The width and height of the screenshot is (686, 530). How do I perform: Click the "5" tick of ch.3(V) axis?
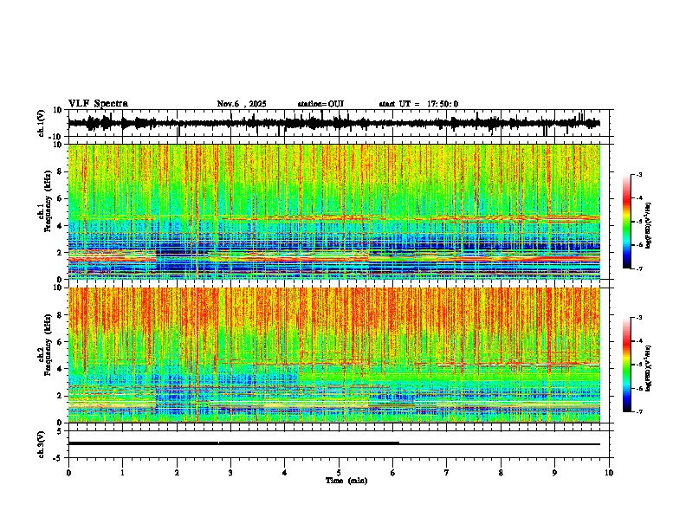tap(60, 431)
